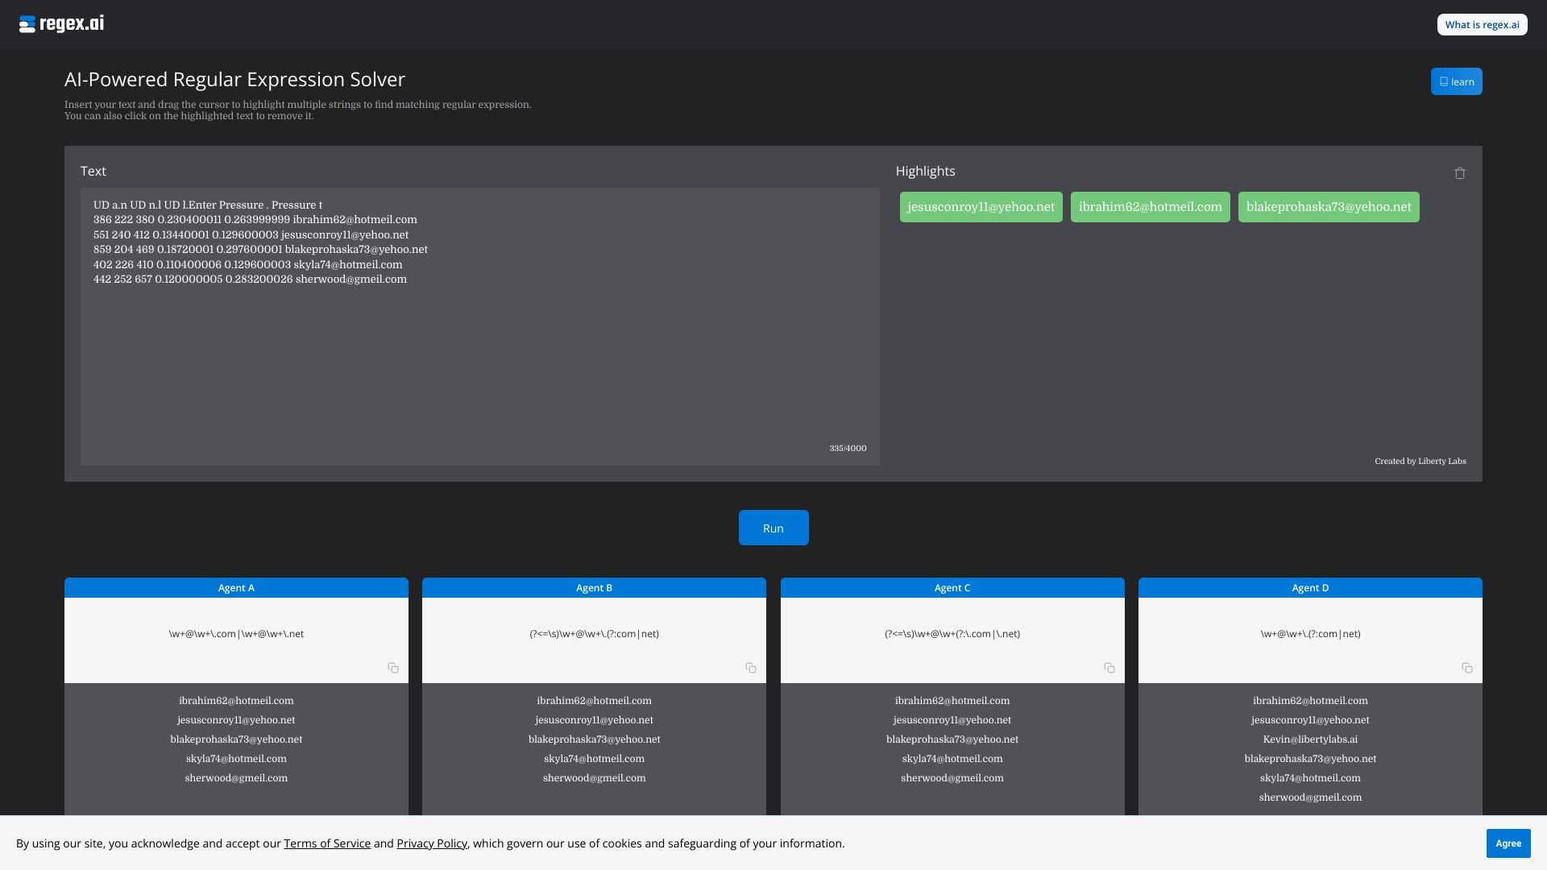
Task: Click the copy icon next to Agent B regex
Action: point(753,668)
